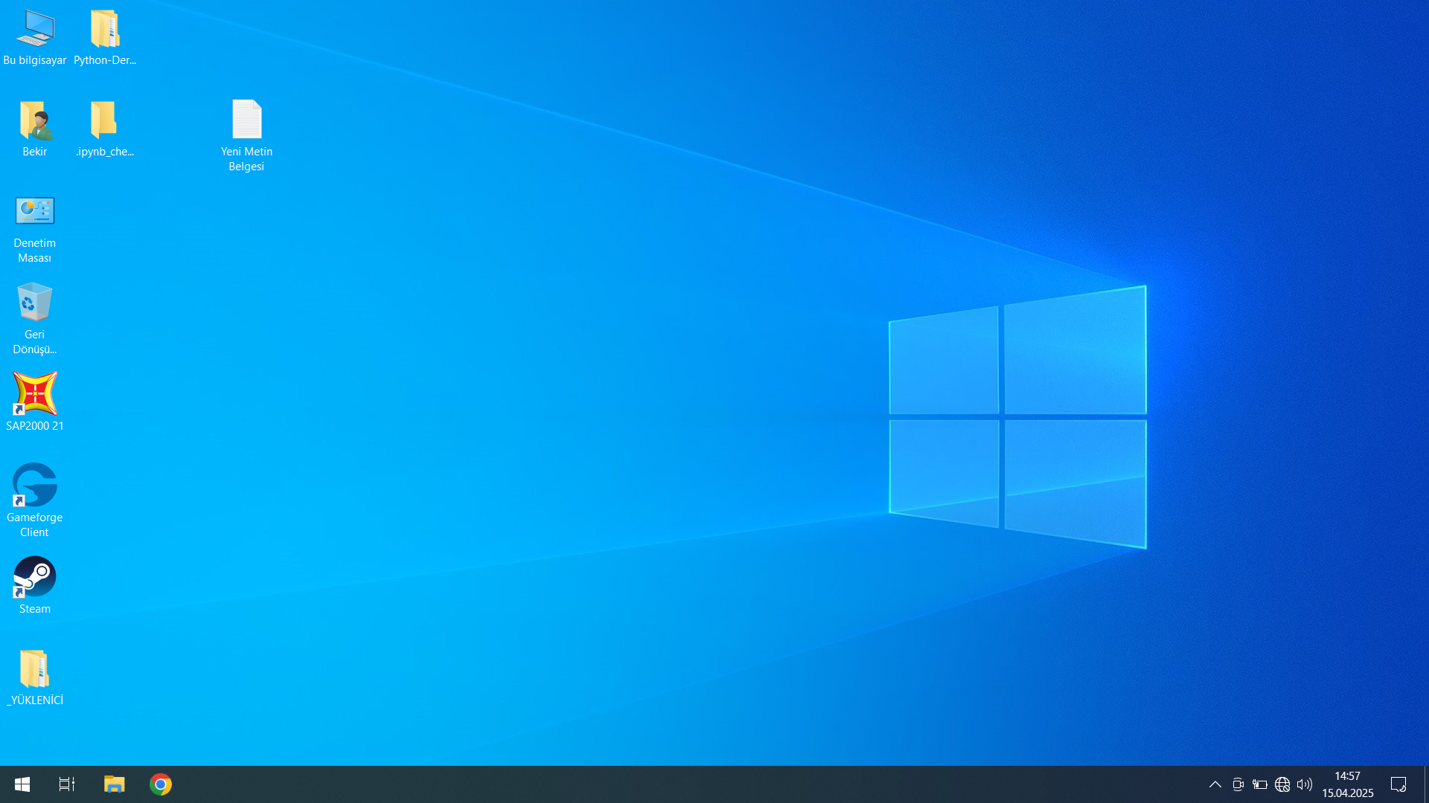Launch Google Chrome from taskbar

[x=161, y=784]
